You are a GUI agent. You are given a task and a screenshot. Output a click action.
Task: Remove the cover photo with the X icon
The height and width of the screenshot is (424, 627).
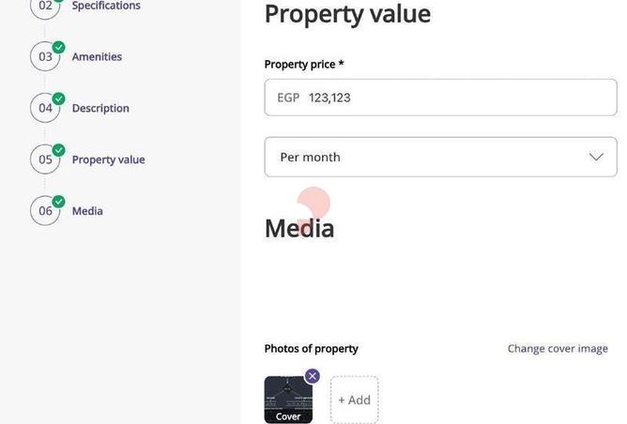313,376
